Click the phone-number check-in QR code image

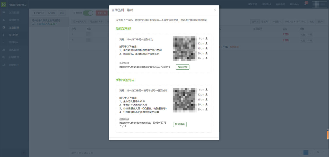pyautogui.click(x=184, y=100)
